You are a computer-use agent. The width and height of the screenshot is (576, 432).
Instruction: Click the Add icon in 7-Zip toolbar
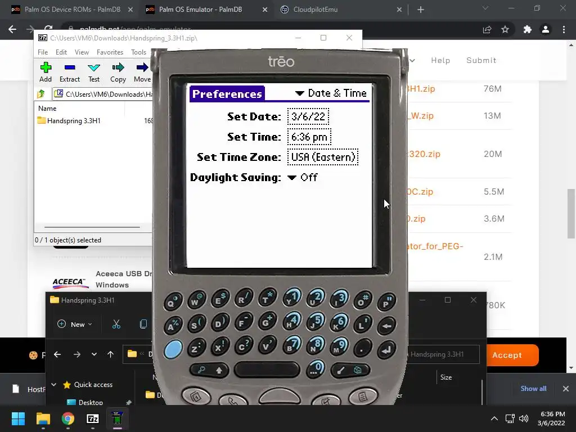tap(46, 72)
